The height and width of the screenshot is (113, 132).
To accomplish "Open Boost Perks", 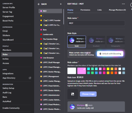I will point(17,21).
